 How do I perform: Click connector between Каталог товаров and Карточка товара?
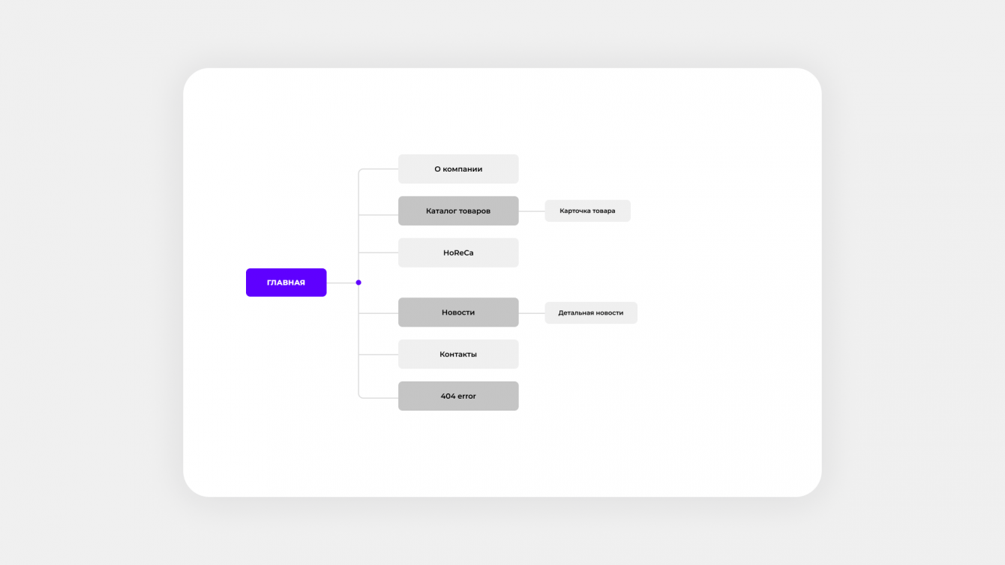[x=531, y=211]
